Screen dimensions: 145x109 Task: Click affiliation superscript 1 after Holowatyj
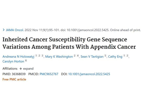coord(36,56)
